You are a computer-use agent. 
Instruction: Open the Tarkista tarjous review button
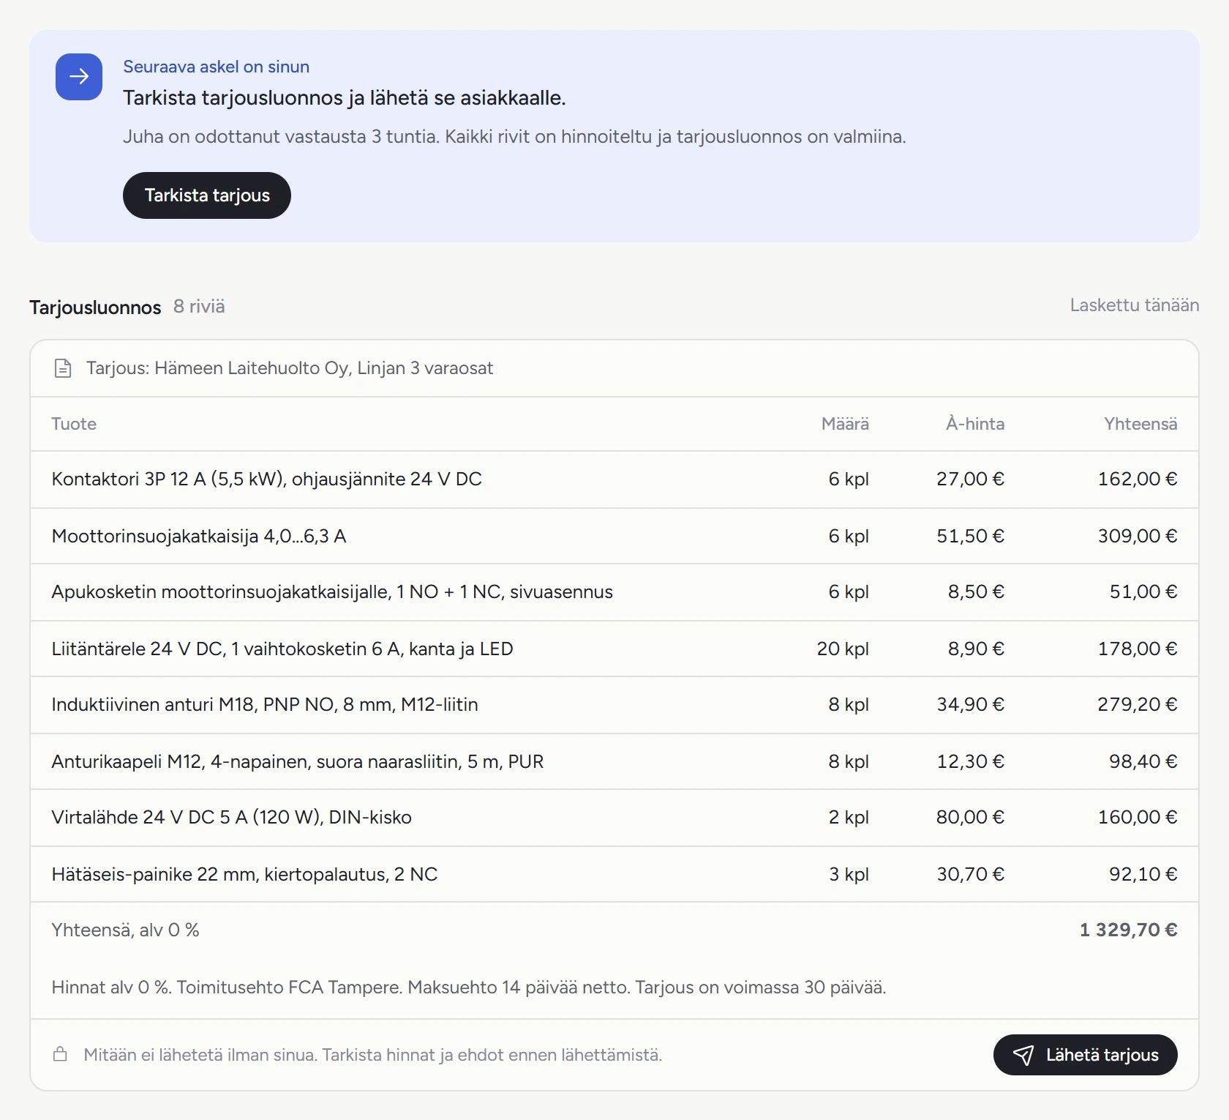(x=207, y=195)
